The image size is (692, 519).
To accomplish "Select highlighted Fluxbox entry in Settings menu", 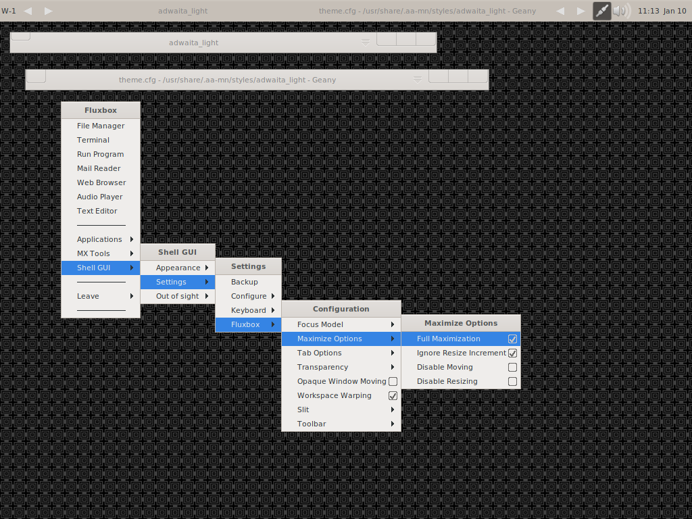I will point(249,324).
